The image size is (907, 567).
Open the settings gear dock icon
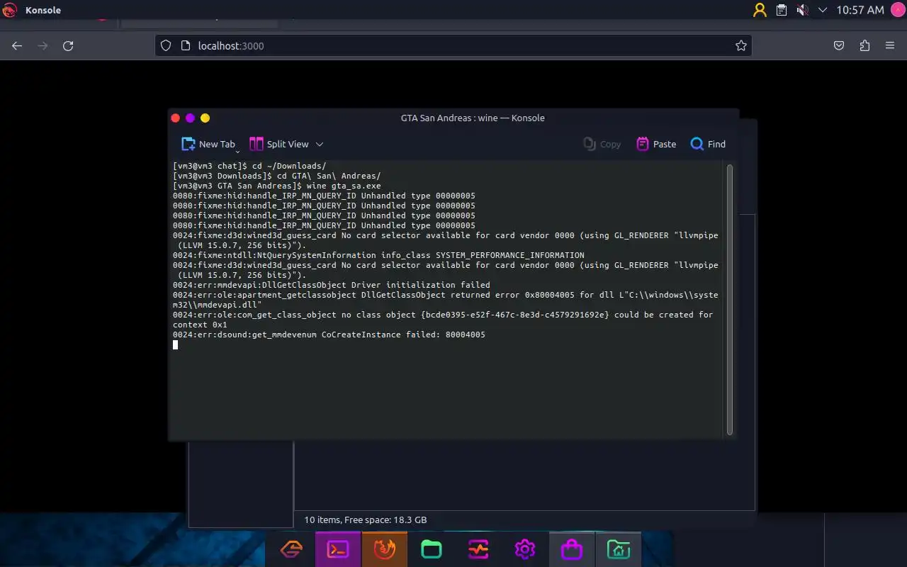click(x=525, y=549)
